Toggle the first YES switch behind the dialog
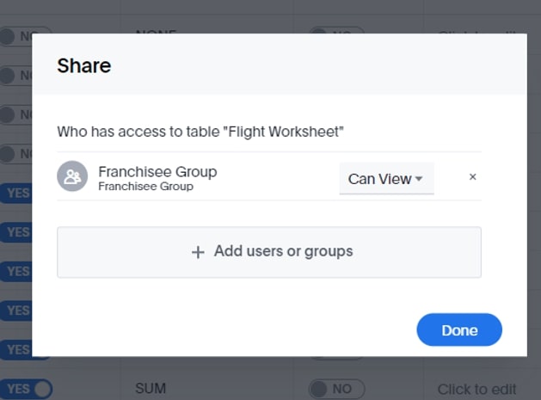The image size is (541, 400). 15,193
